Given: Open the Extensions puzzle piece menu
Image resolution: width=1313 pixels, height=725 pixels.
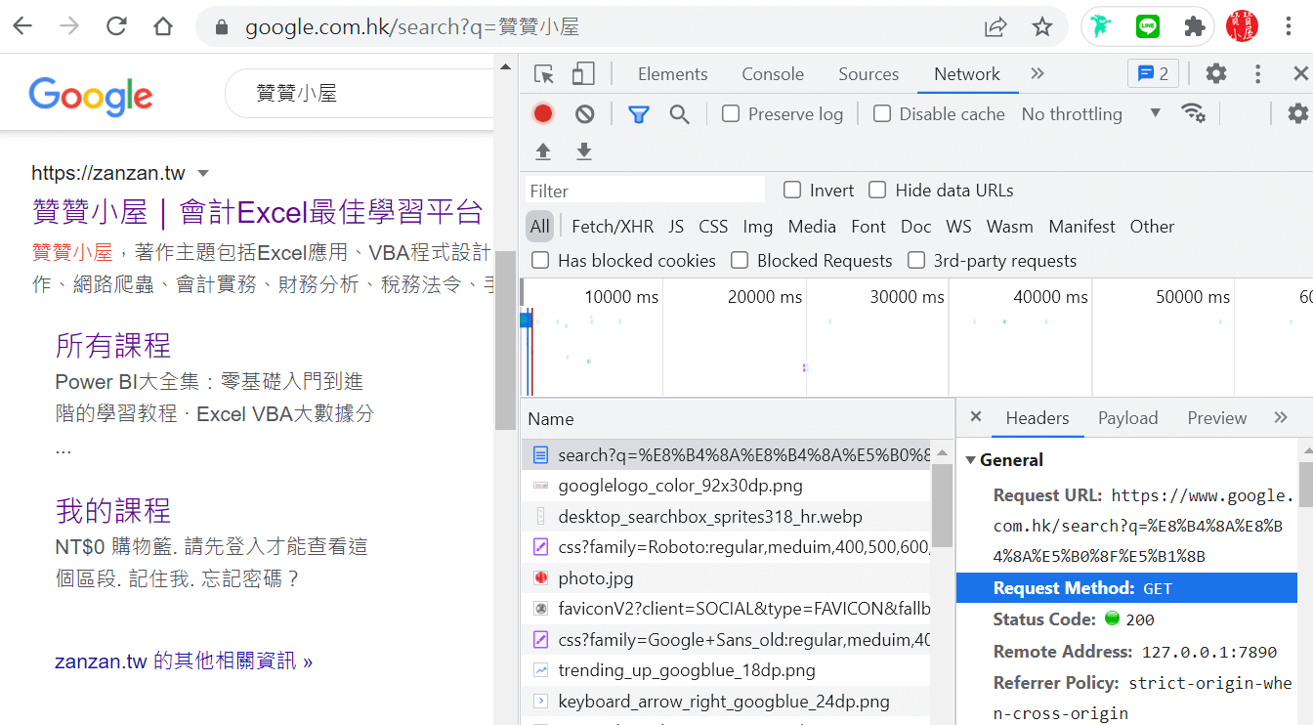Looking at the screenshot, I should coord(1194,26).
